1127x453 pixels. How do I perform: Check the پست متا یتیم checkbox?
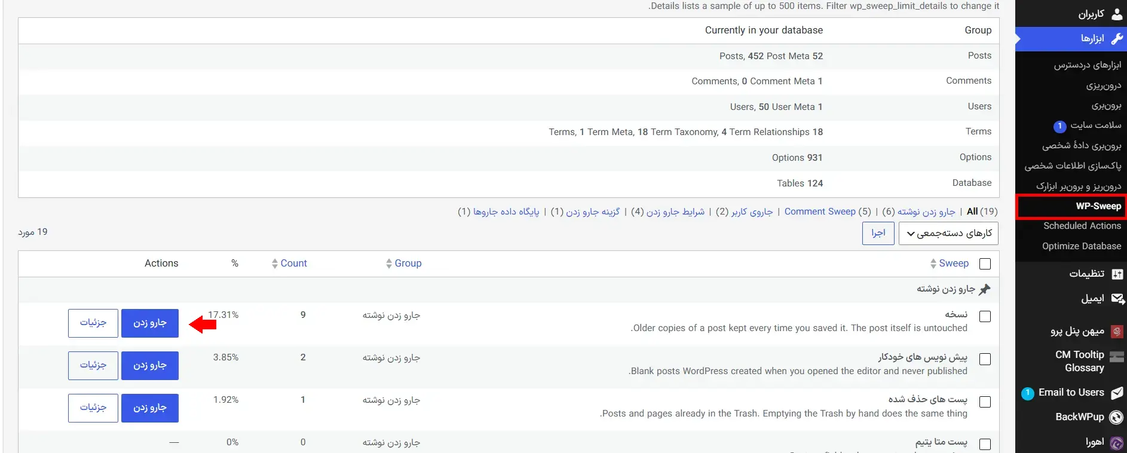pyautogui.click(x=985, y=444)
